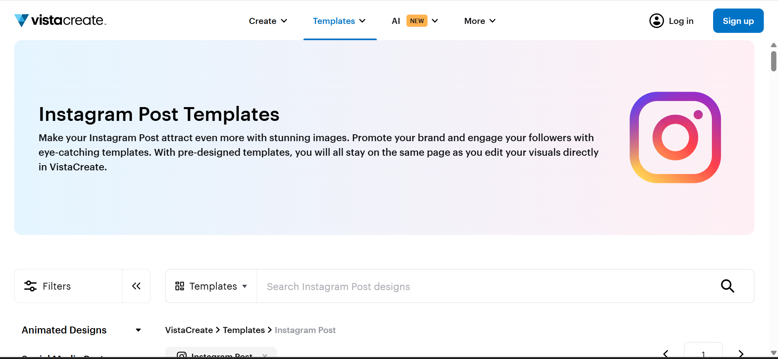Open the AI menu
Screen dimensions: 778x359
pyautogui.click(x=415, y=21)
